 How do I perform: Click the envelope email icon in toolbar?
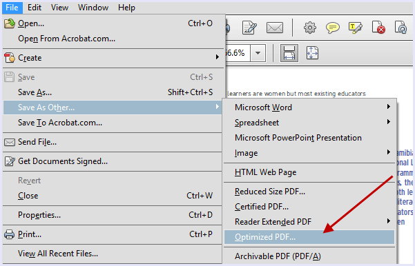pyautogui.click(x=275, y=28)
